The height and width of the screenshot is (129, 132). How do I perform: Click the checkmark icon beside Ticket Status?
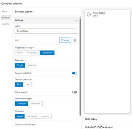pos(89,15)
